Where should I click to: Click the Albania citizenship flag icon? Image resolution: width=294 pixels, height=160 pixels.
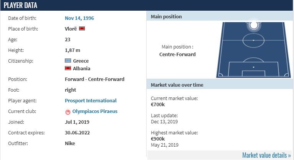click(x=68, y=68)
